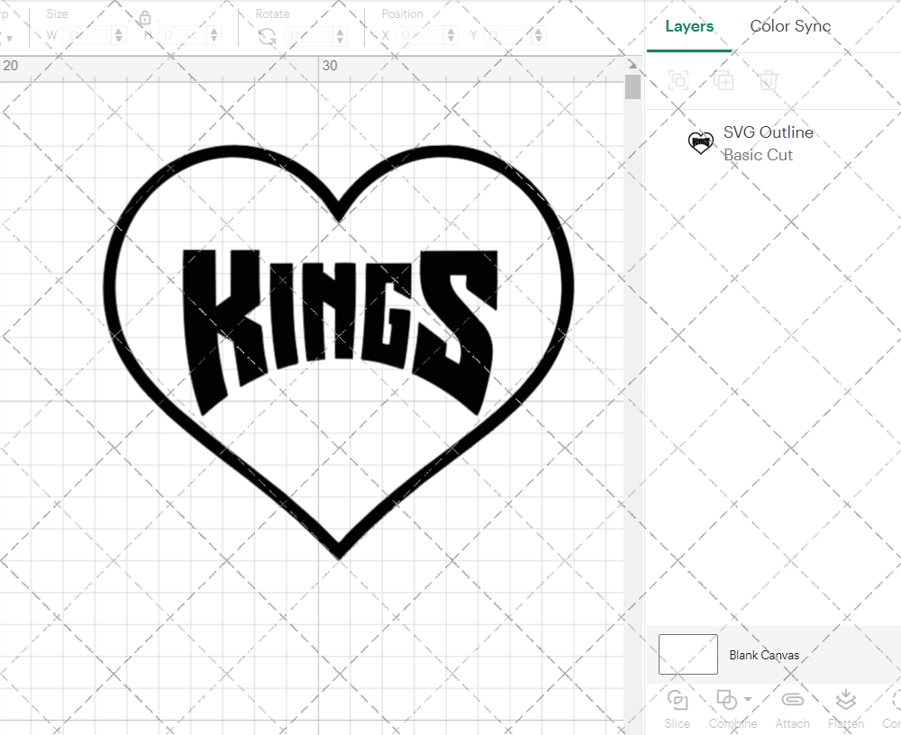Screen dimensions: 901x735
Task: Adjust the Width stepper arrows
Action: [x=118, y=36]
